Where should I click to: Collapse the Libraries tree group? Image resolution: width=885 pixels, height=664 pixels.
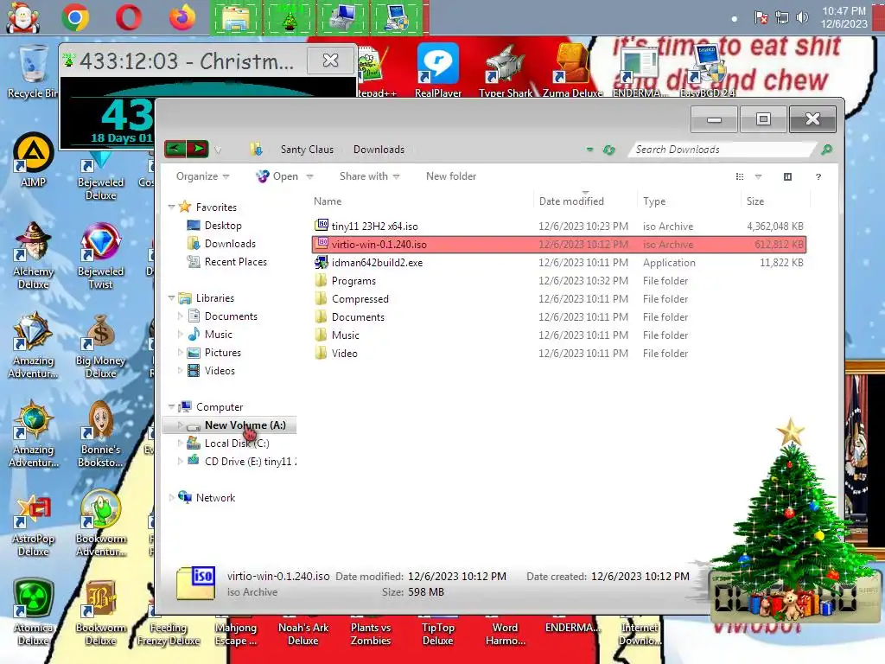point(172,297)
